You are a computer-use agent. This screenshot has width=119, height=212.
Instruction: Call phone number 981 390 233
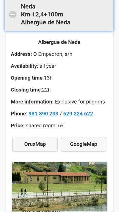pyautogui.click(x=43, y=114)
